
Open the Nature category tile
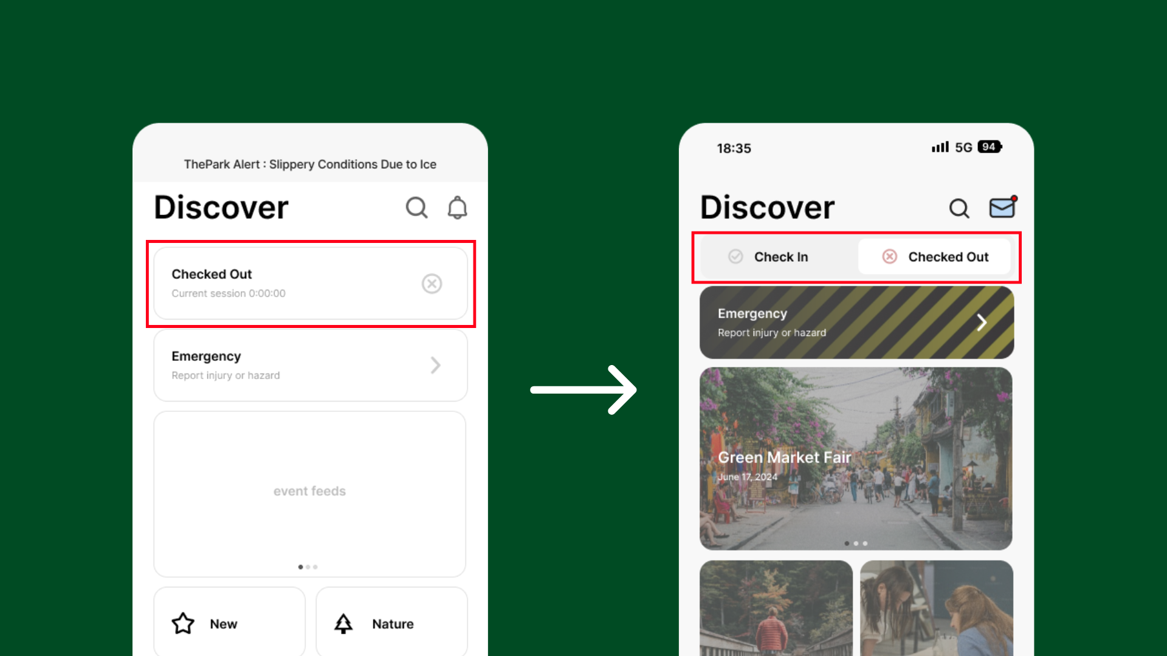point(391,621)
